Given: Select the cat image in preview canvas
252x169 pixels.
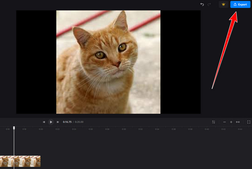Looking at the screenshot, I should click(x=108, y=62).
